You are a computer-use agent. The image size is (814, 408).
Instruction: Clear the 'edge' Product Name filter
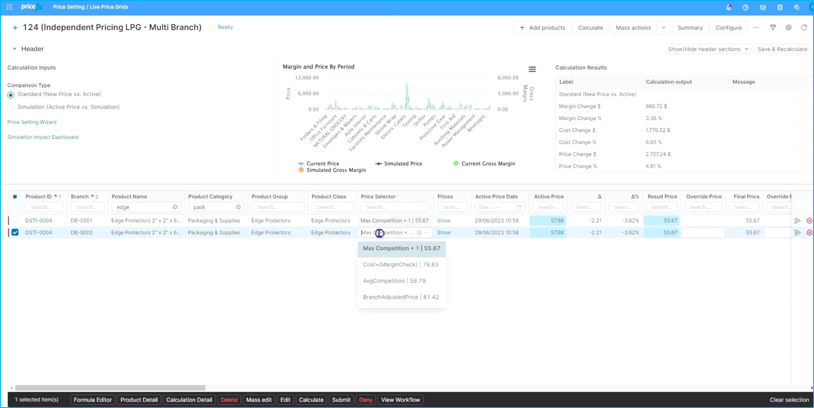pyautogui.click(x=175, y=207)
